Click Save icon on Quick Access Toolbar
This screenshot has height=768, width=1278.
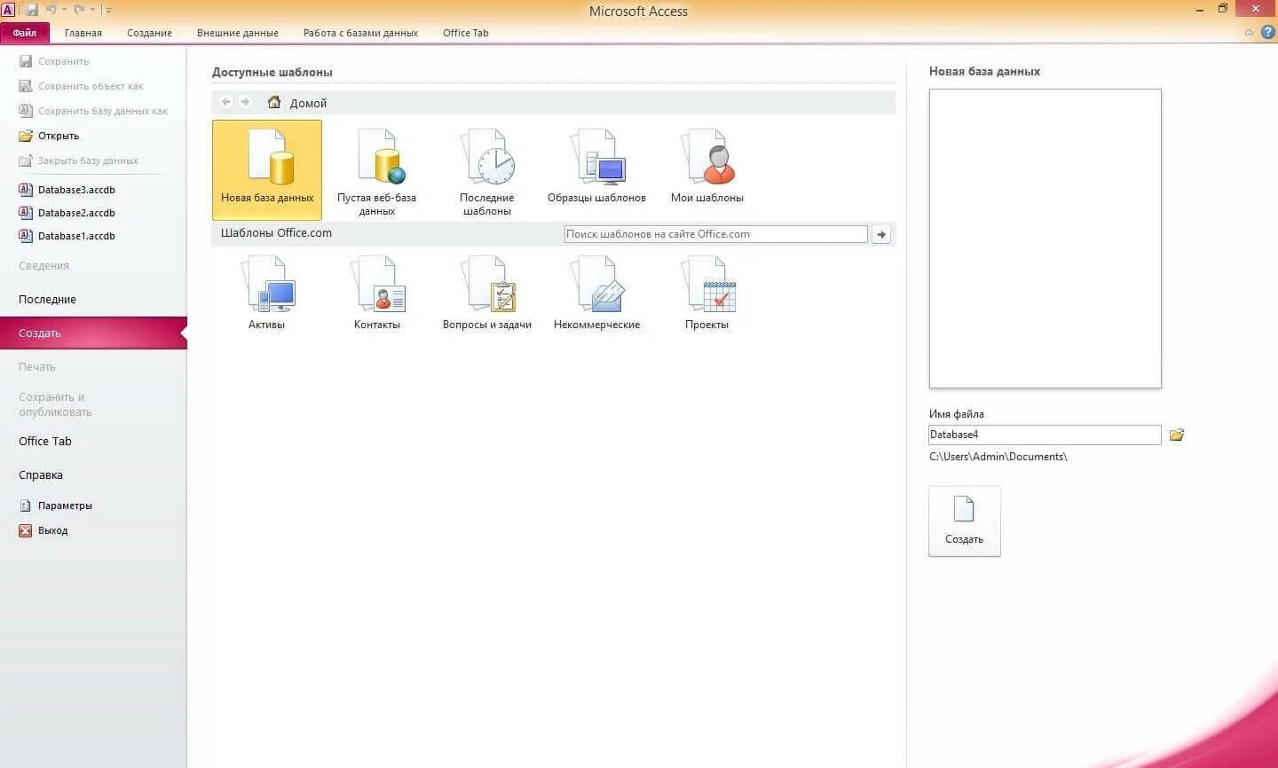click(x=33, y=8)
